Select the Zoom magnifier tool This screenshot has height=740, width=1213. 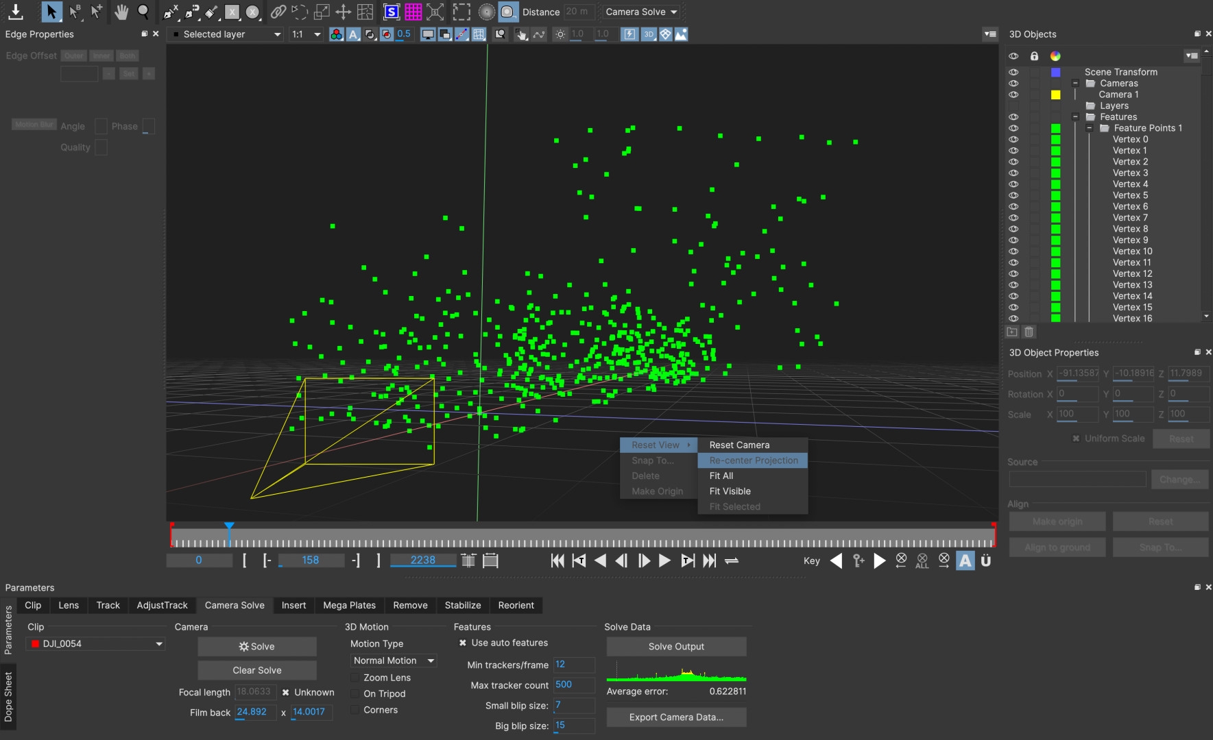pos(143,12)
